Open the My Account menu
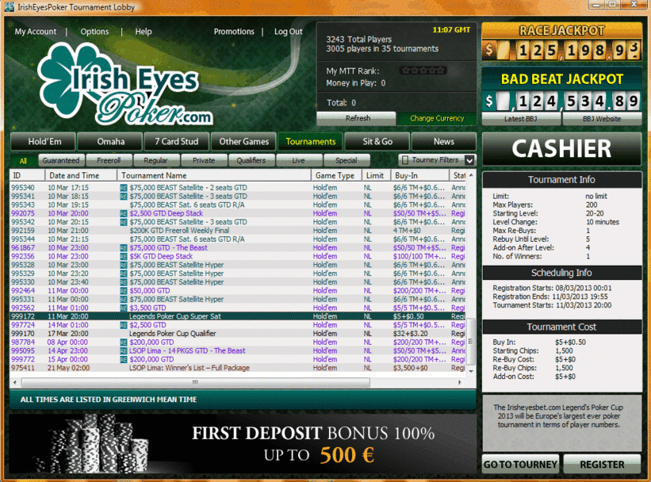This screenshot has height=482, width=651. [36, 32]
